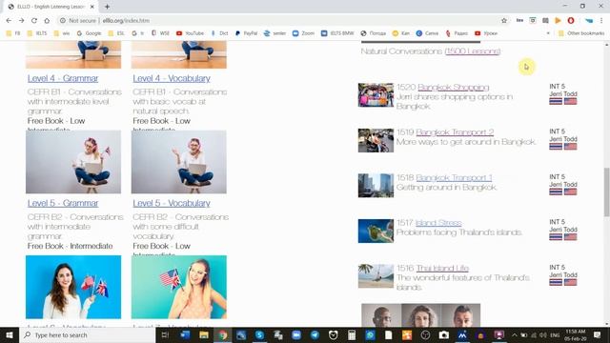The image size is (610, 343).
Task: Click the page vertical scrollbar thumb
Action: click(606, 192)
